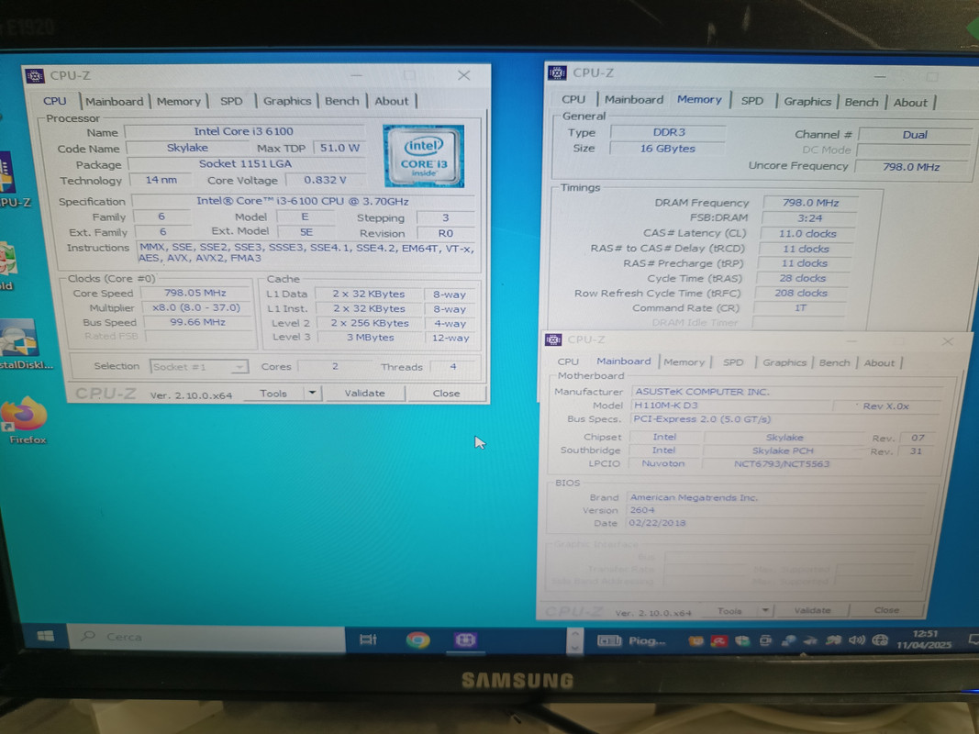Click the title bar icon of the Motherboard CPU-Z window
Screen dimensions: 979x734
point(552,339)
